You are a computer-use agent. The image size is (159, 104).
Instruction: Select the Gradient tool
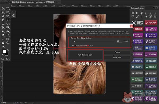click(8, 27)
